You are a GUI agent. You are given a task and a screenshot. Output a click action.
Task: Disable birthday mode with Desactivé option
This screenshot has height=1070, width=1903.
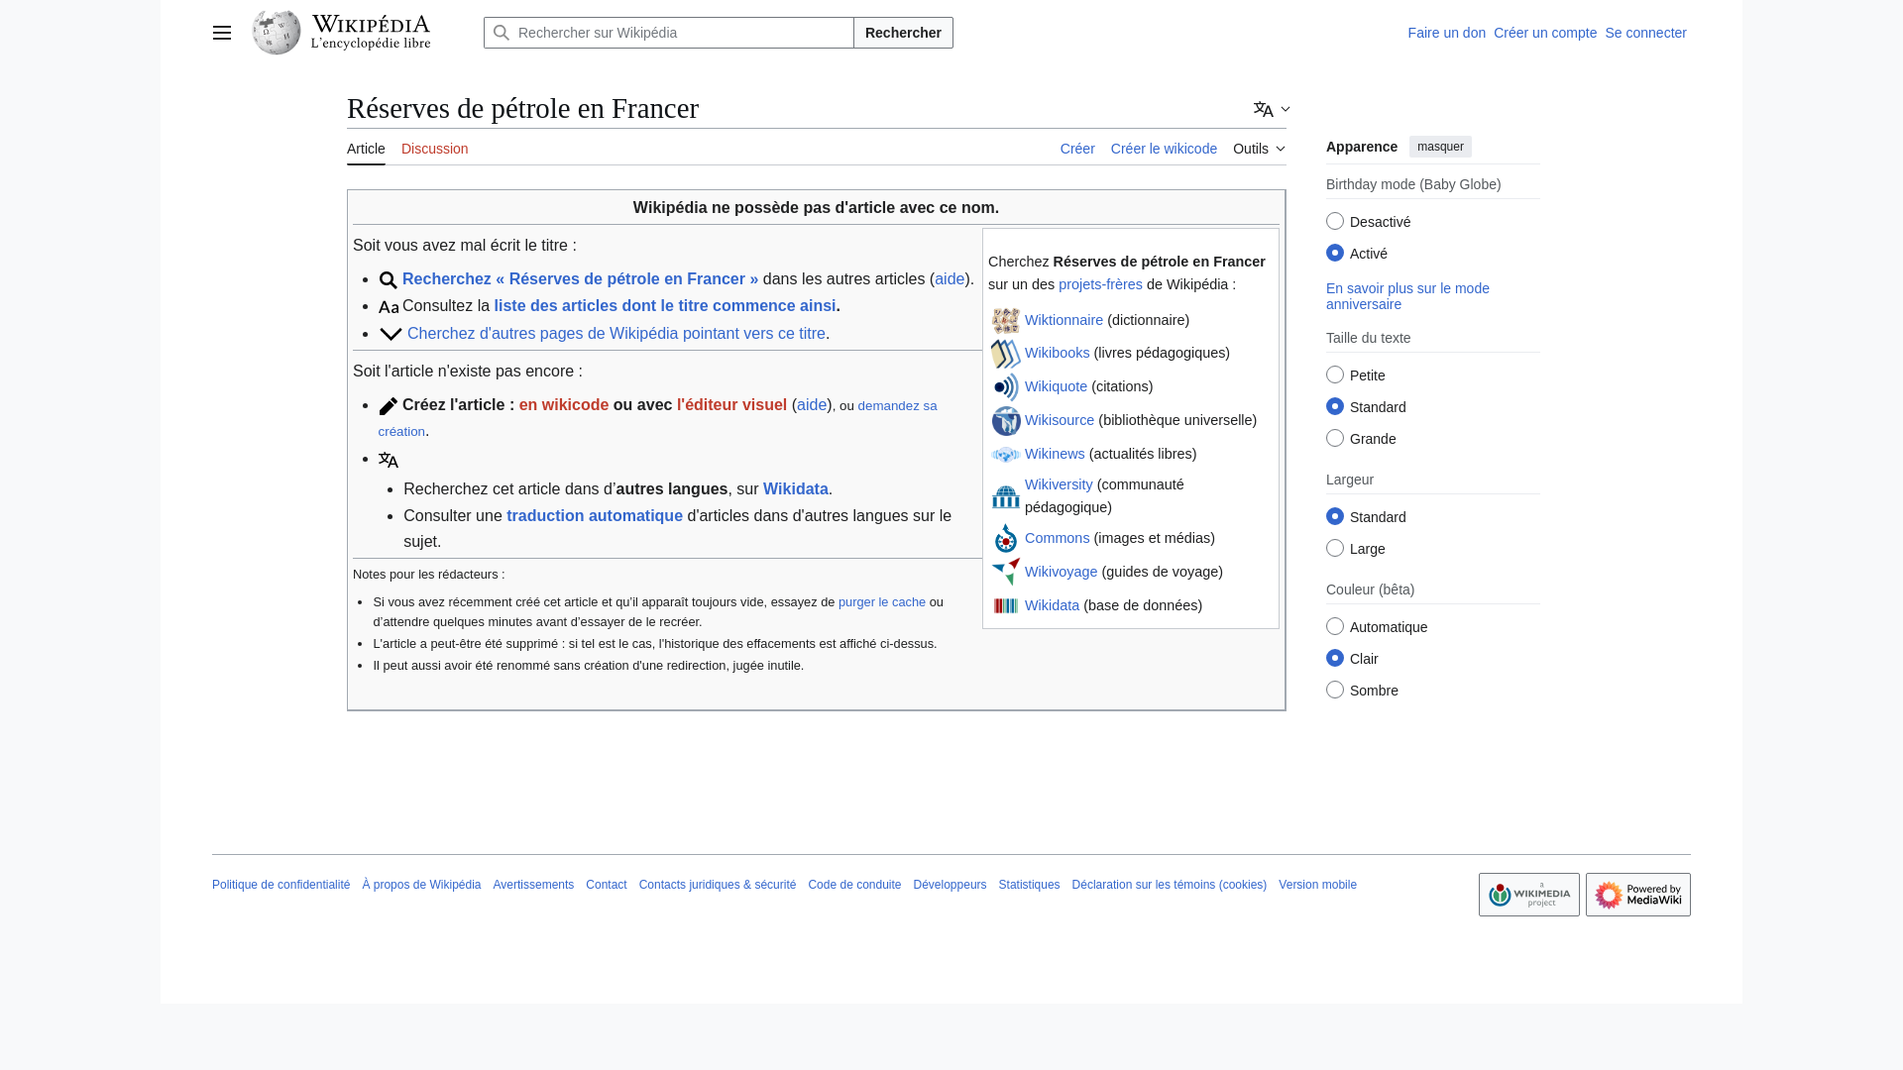pos(1335,221)
